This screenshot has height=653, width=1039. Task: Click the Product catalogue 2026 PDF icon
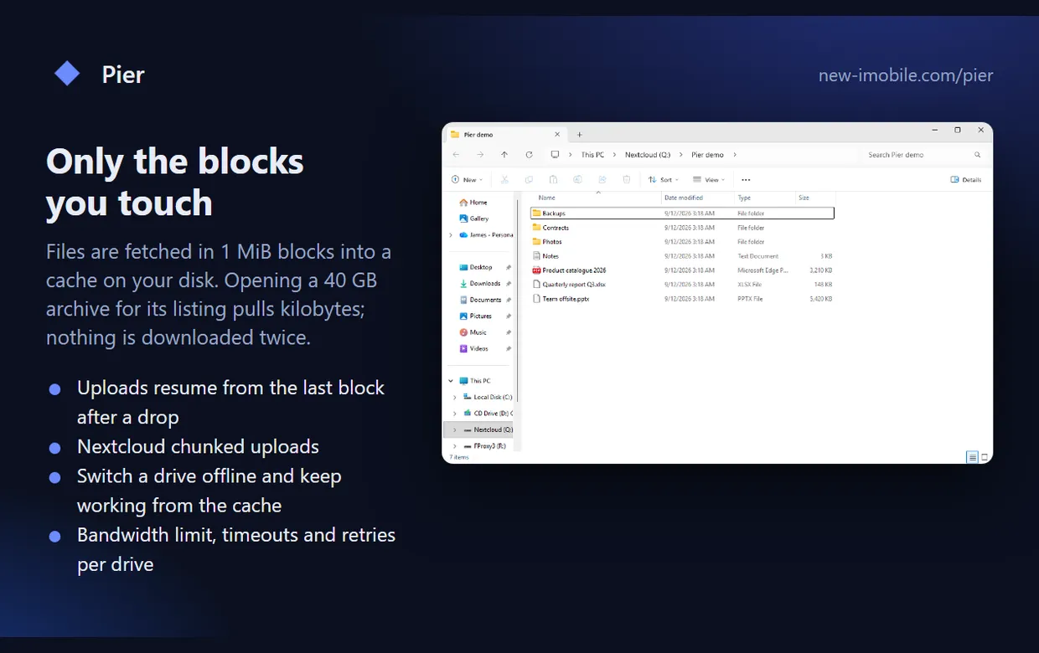[536, 270]
